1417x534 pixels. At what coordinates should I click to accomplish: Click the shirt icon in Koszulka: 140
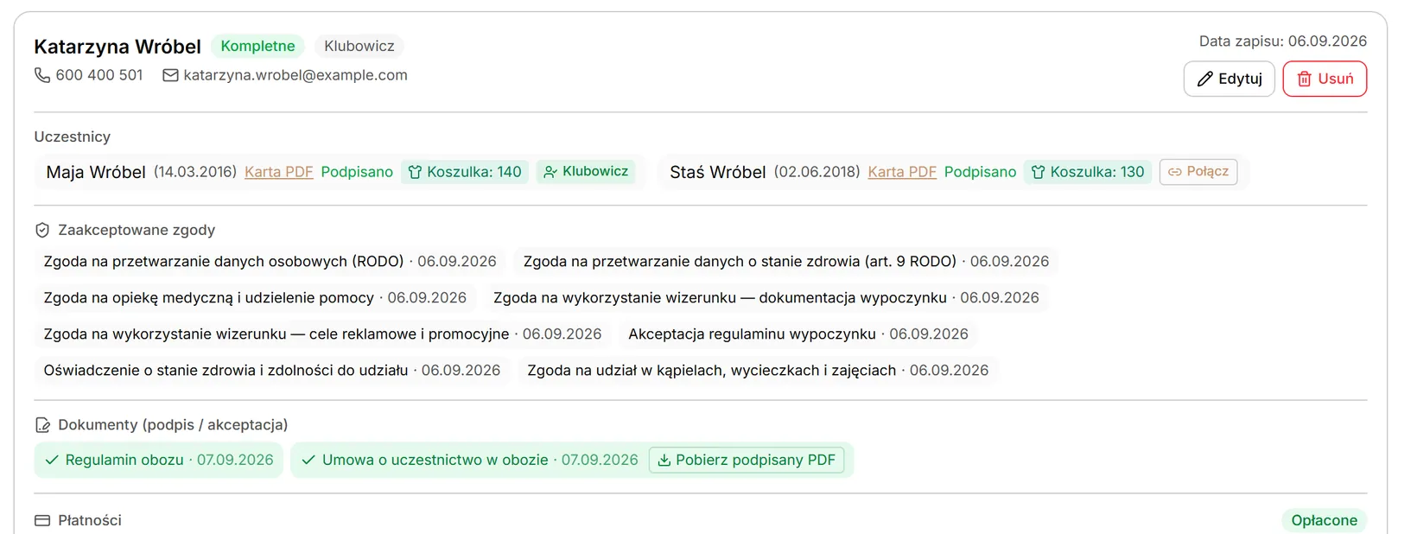pyautogui.click(x=415, y=172)
